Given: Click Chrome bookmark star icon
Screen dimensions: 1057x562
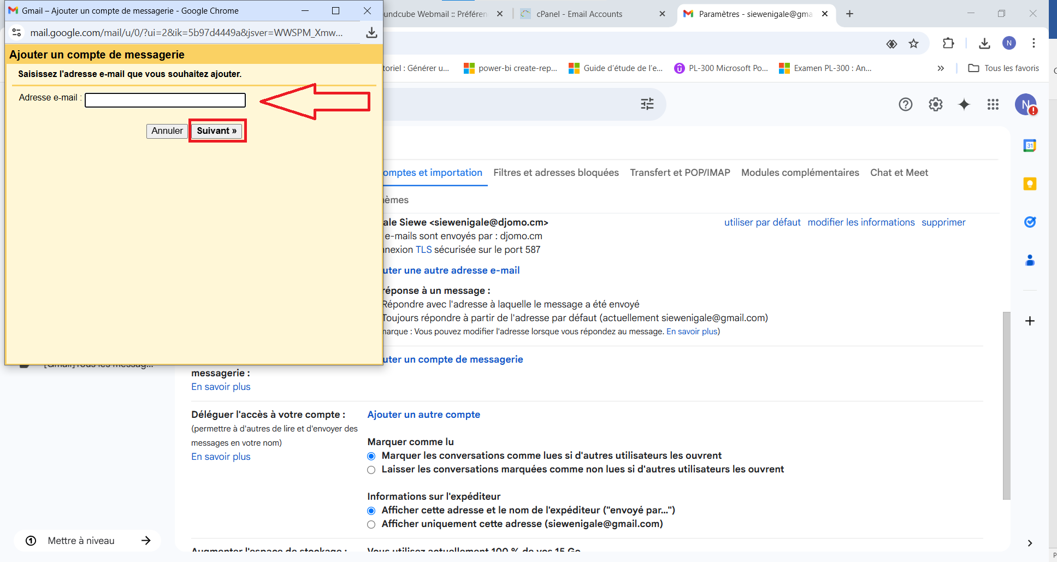Looking at the screenshot, I should 913,44.
